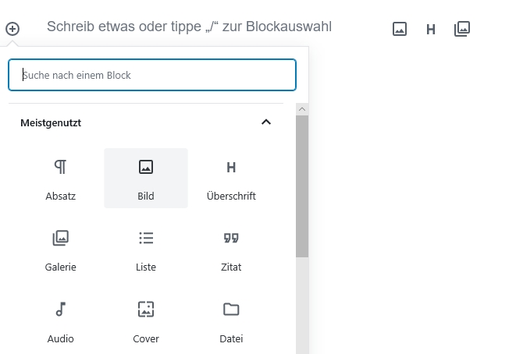516x354 pixels.
Task: Insert the Galerie block
Action: point(61,250)
